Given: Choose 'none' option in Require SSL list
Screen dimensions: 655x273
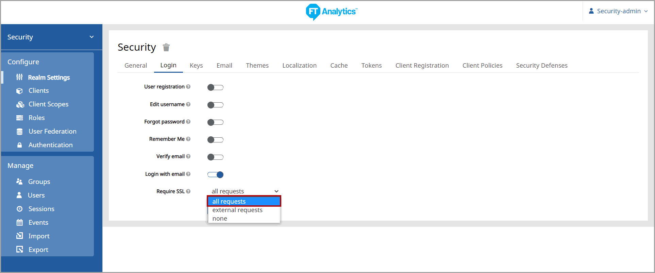Looking at the screenshot, I should [x=220, y=219].
